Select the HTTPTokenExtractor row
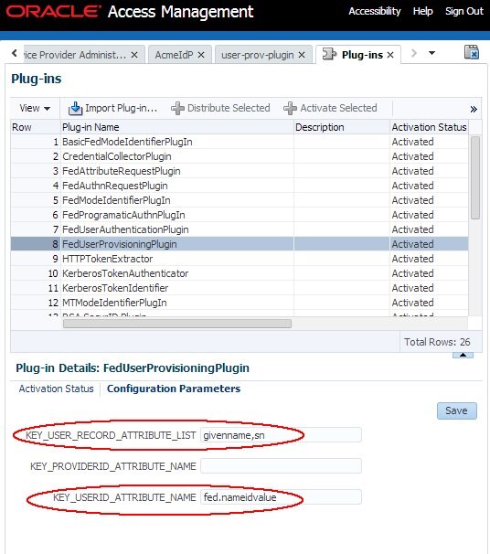 click(240, 259)
